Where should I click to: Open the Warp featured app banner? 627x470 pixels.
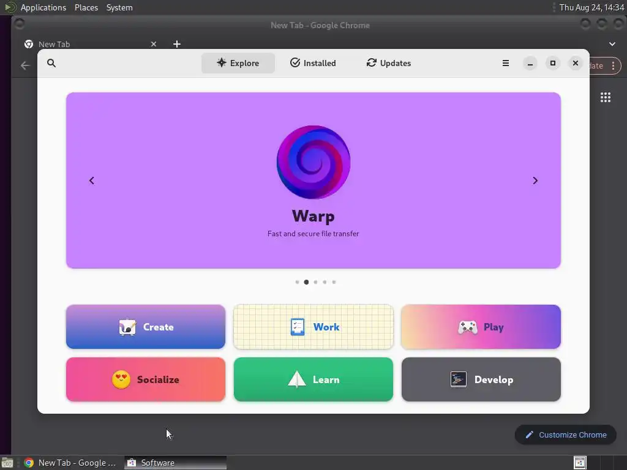click(313, 181)
